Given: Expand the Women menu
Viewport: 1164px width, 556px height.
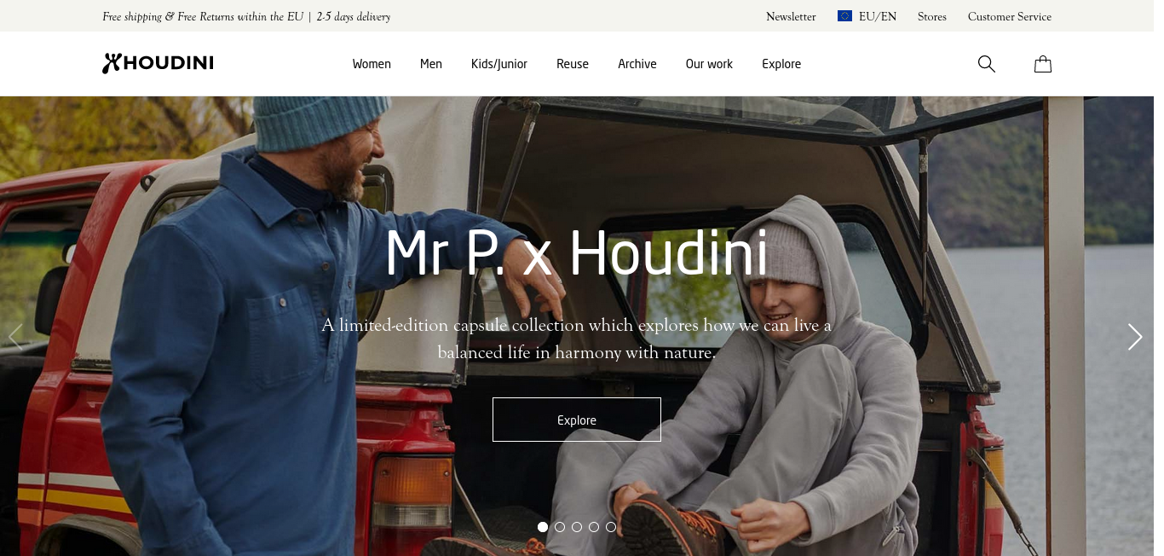Looking at the screenshot, I should pyautogui.click(x=372, y=64).
